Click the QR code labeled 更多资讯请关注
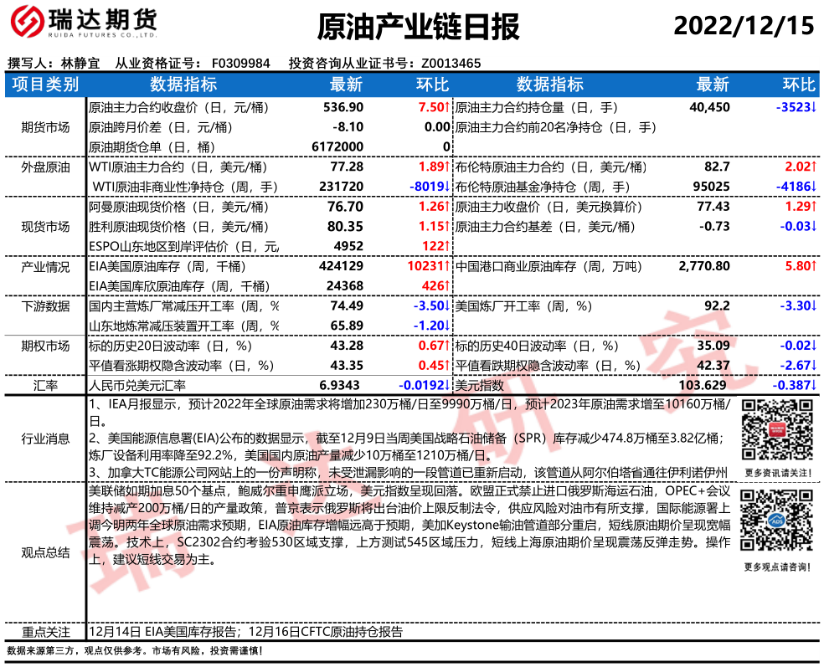 (x=775, y=428)
